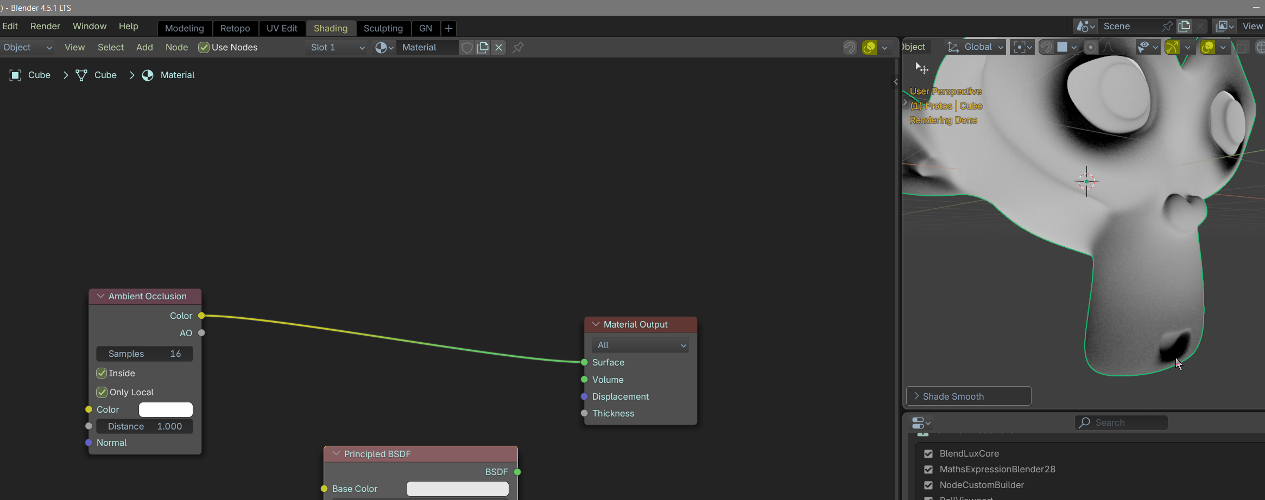Click the Samples field on Ambient Occlusion

click(144, 354)
